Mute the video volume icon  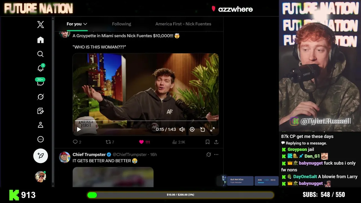182,129
